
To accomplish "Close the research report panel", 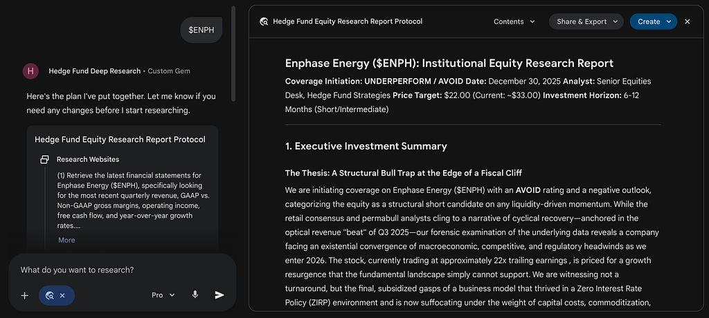I will (688, 21).
